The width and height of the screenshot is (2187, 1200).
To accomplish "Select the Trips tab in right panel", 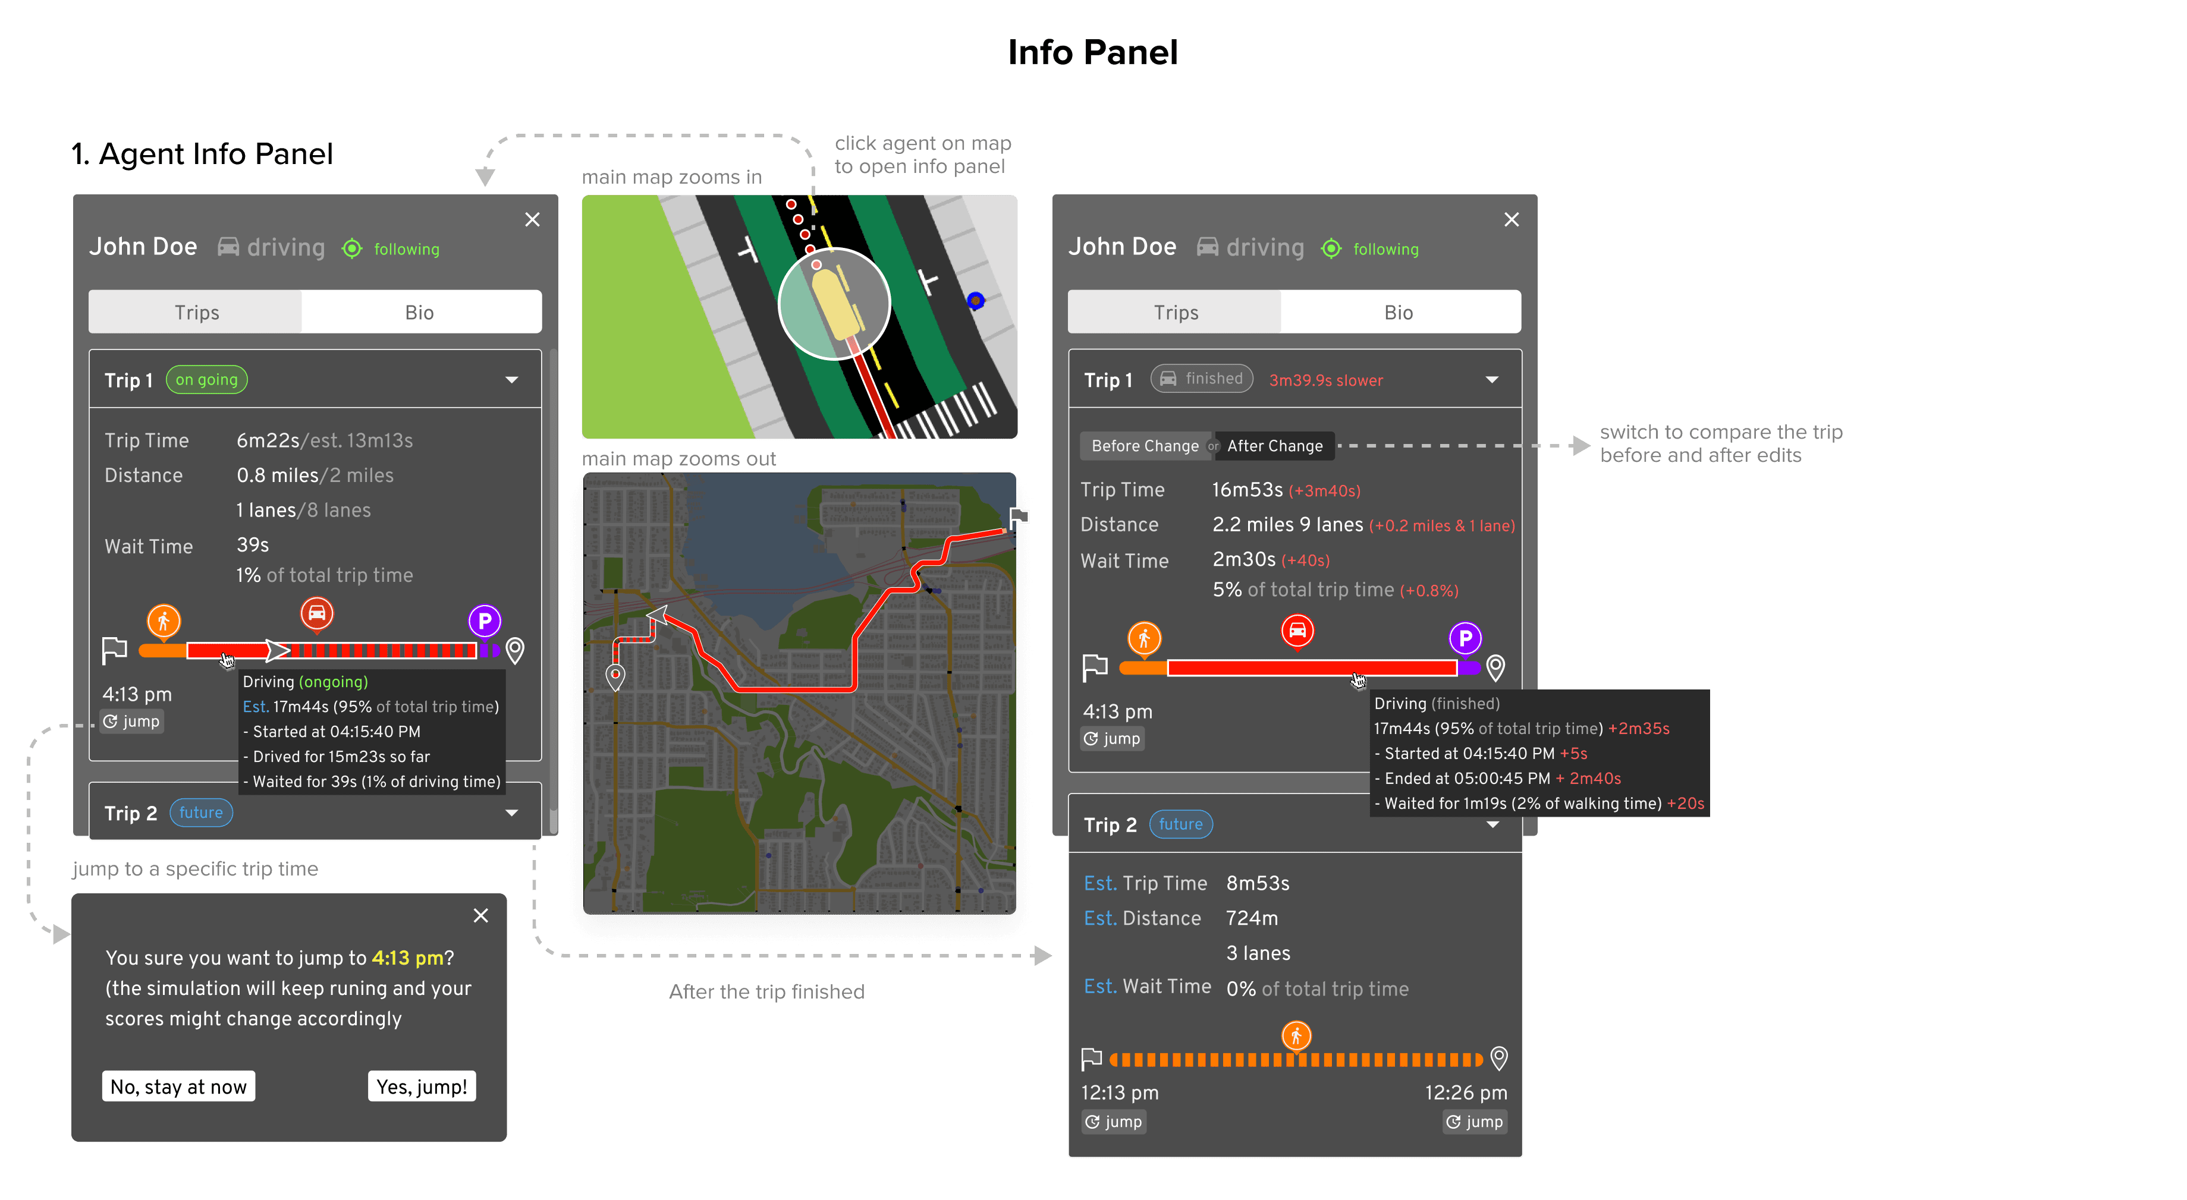I will point(1175,312).
